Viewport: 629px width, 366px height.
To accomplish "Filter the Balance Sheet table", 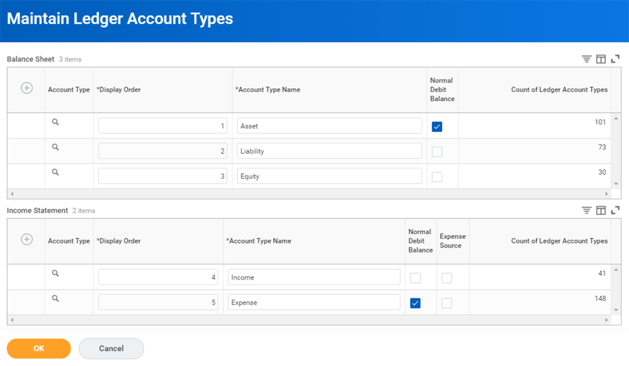I will click(x=587, y=59).
